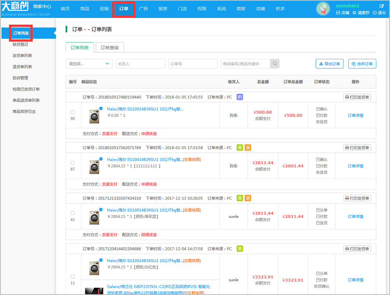Open 广告 in top navigation
Screen dimensions: 390x295
point(143,9)
